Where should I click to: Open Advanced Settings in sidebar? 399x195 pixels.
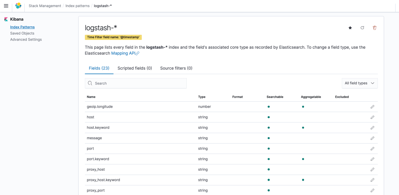[x=26, y=39]
